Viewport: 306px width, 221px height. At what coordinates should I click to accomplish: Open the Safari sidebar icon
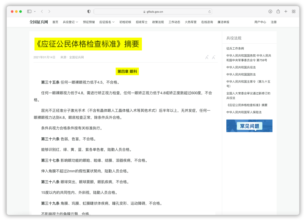29,12
